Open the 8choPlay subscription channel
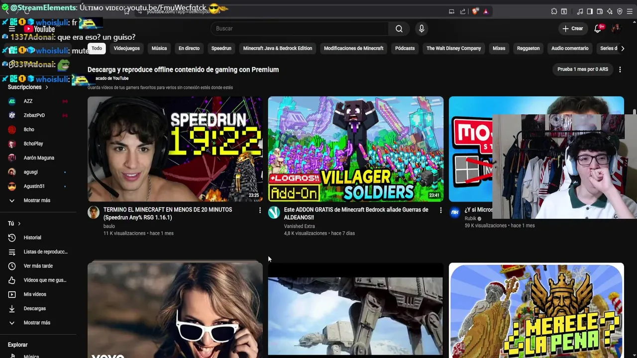The height and width of the screenshot is (358, 637). click(x=38, y=144)
